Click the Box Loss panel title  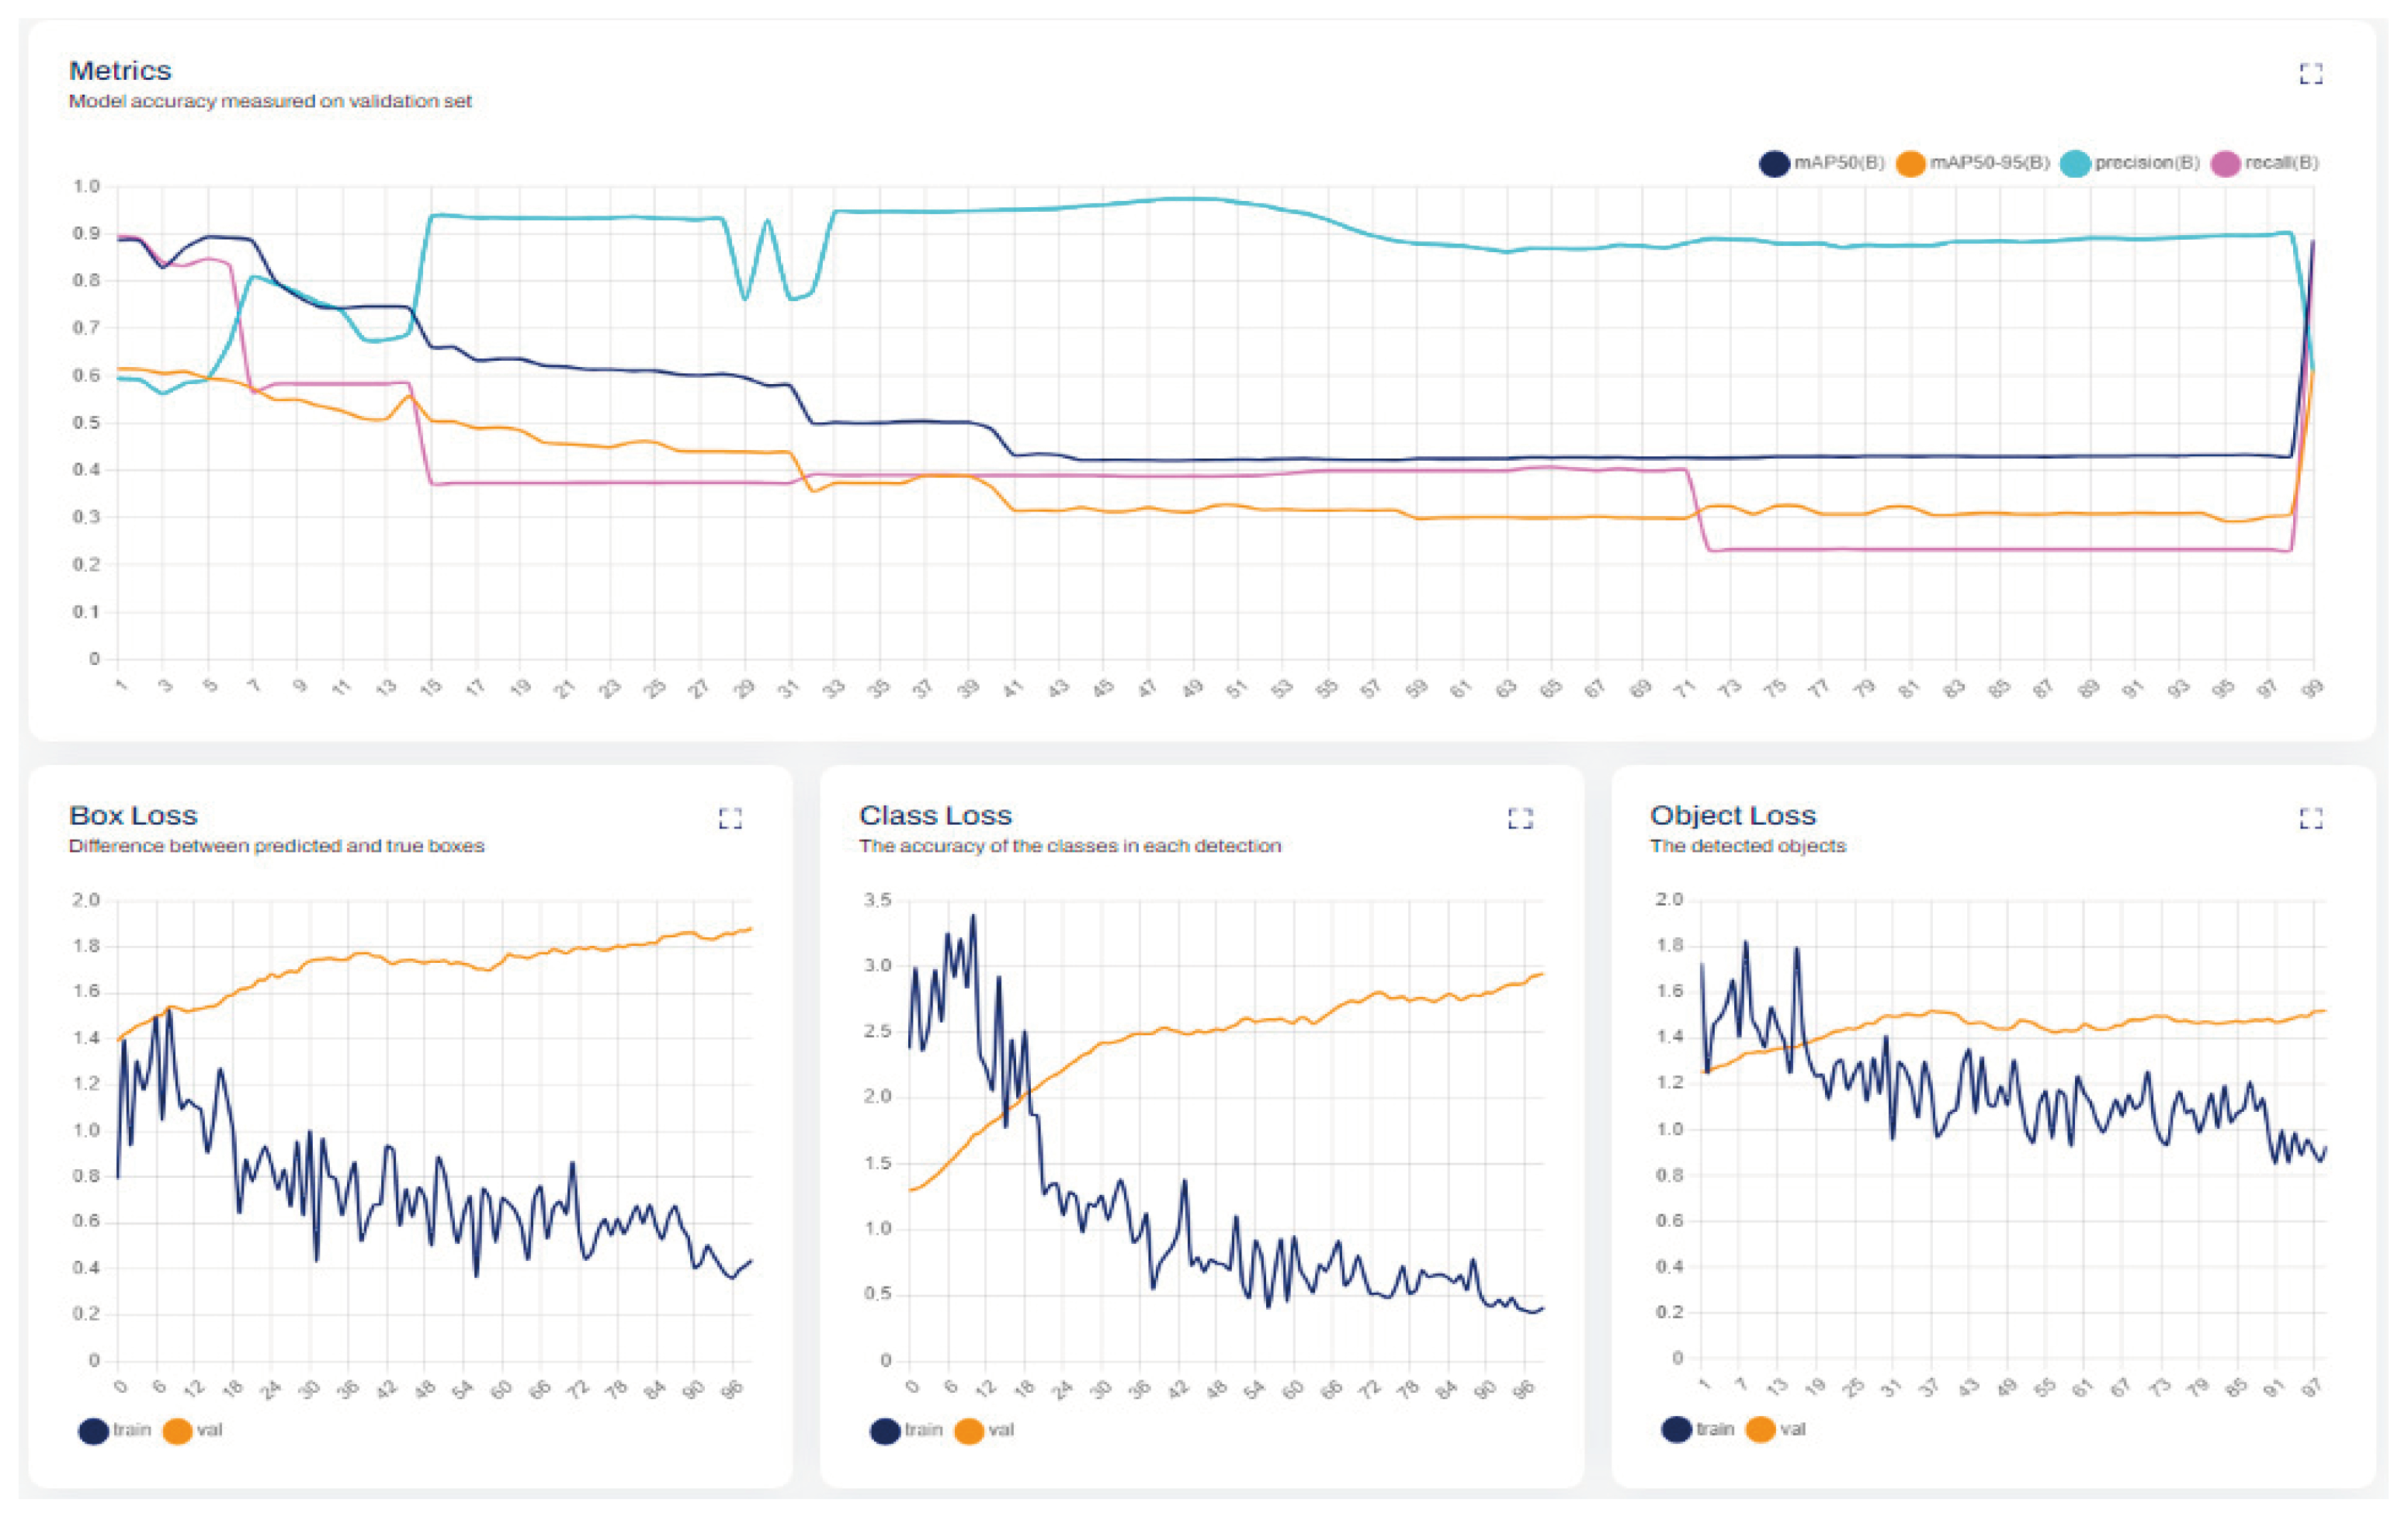click(x=133, y=815)
